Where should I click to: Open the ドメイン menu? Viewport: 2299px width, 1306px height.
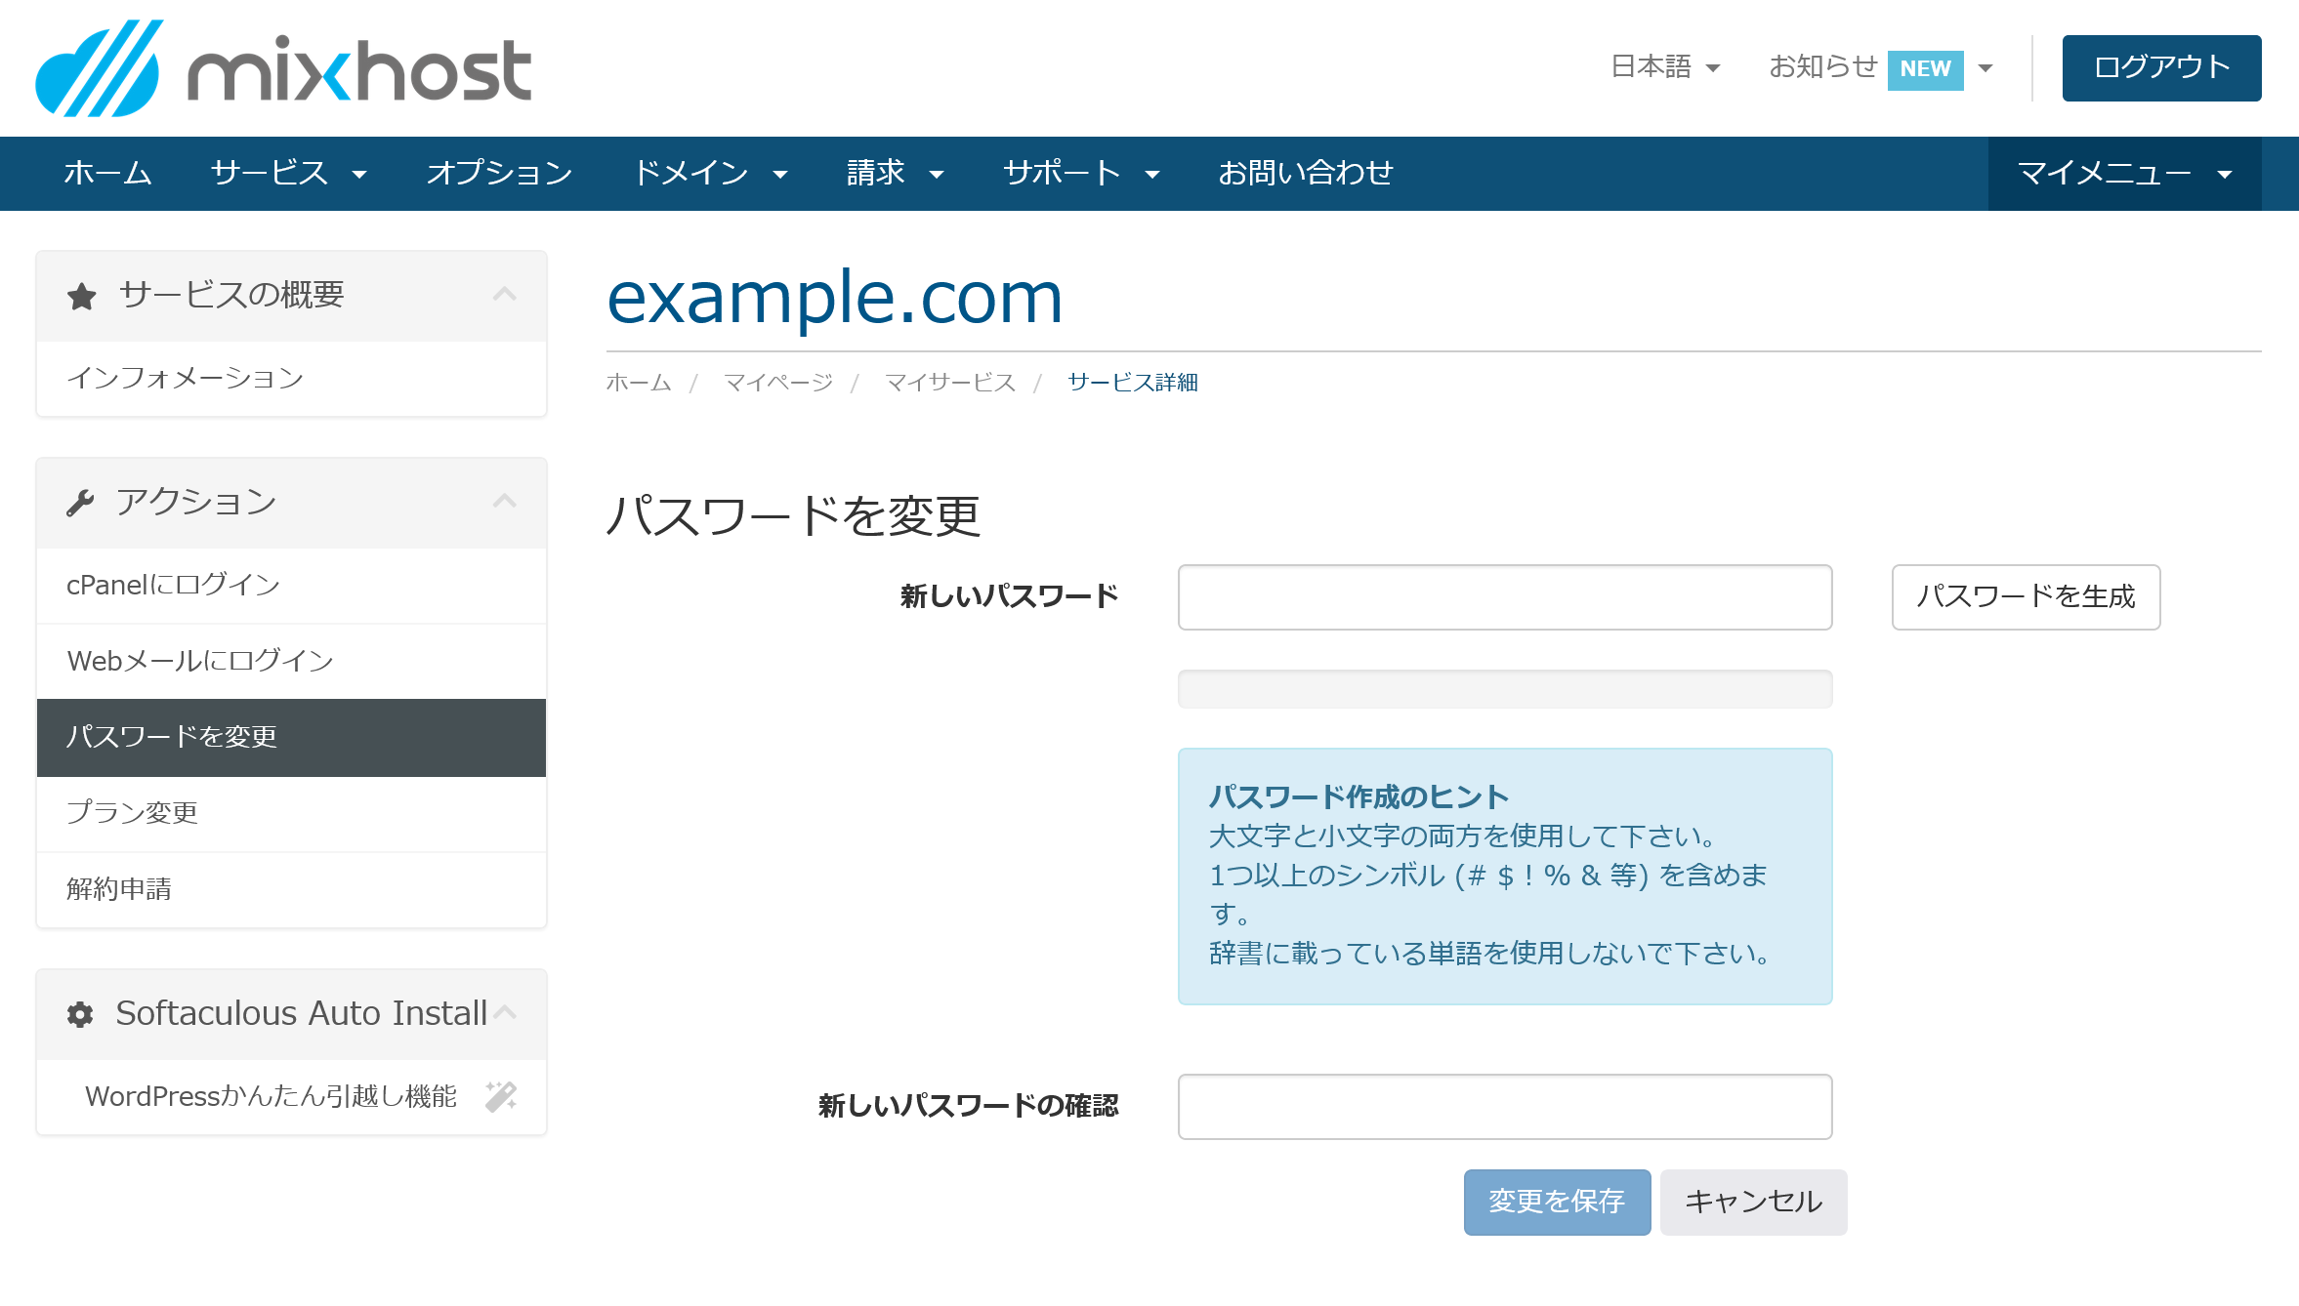[710, 174]
